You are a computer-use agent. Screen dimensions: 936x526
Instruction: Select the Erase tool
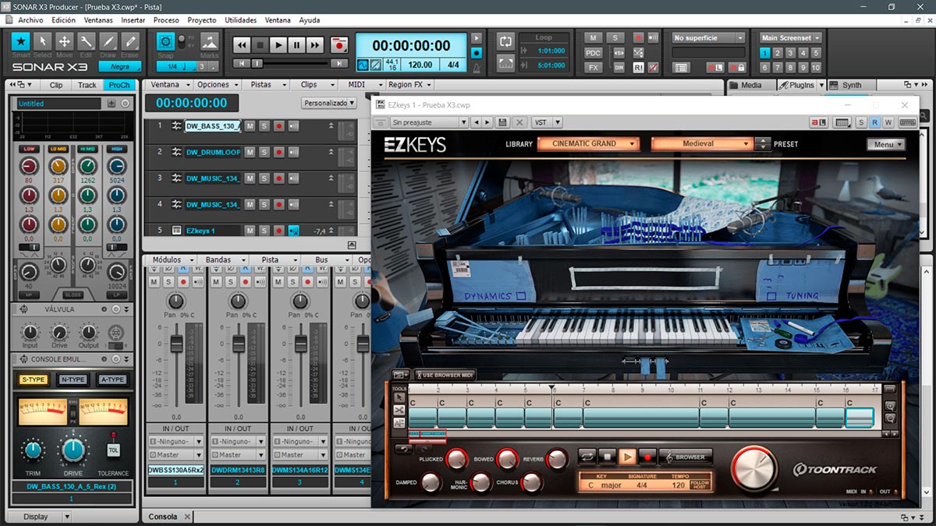coord(130,41)
